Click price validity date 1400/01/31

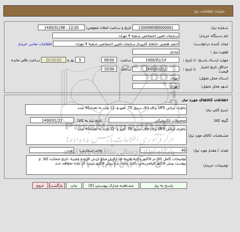tap(156, 69)
